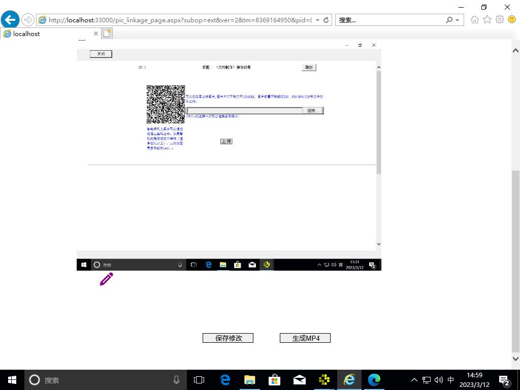The height and width of the screenshot is (390, 520).
Task: Click the down arrow of the browser page scrollbar
Action: tap(515, 359)
